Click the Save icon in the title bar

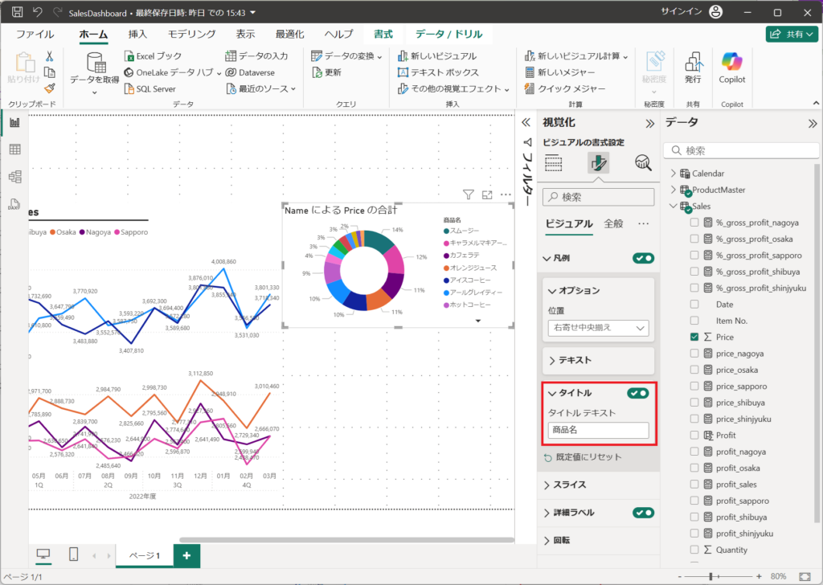pos(18,11)
